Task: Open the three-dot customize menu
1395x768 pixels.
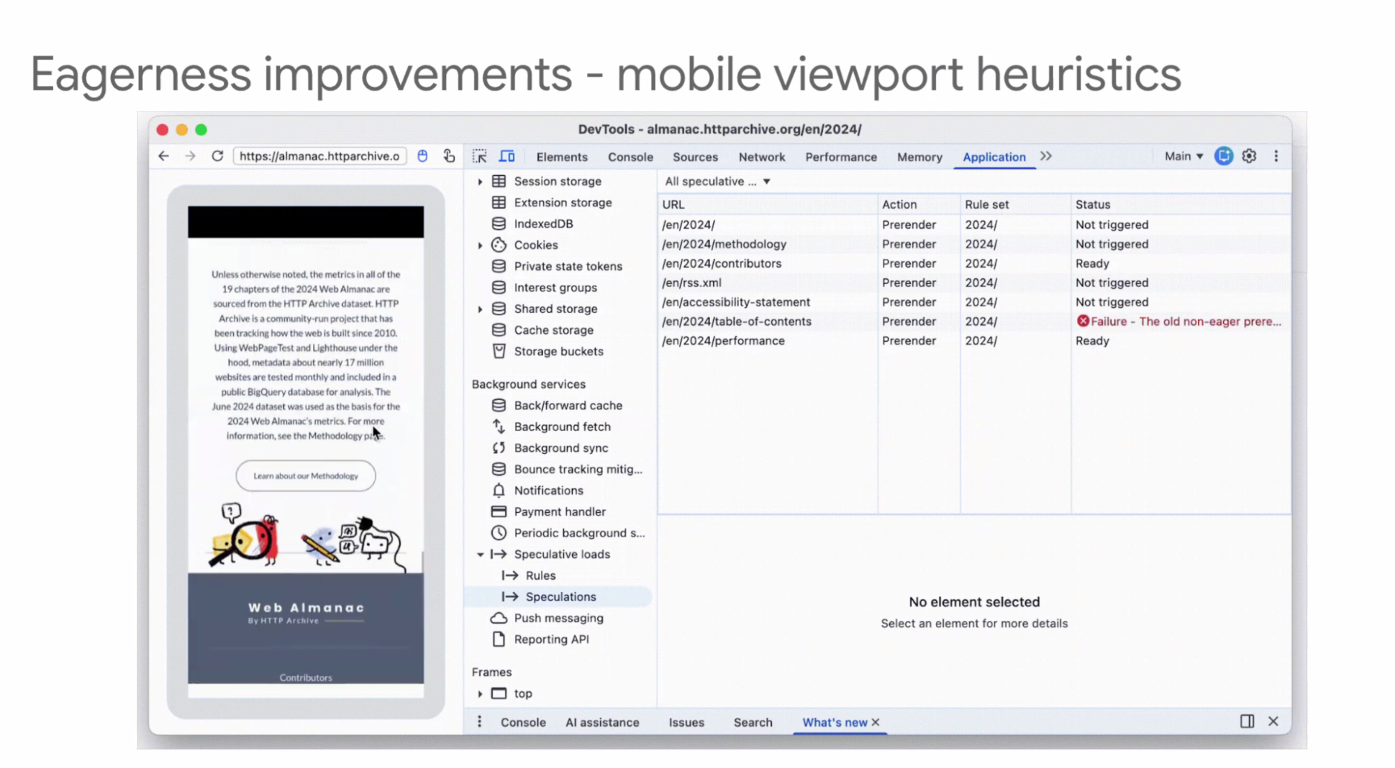Action: click(1276, 156)
